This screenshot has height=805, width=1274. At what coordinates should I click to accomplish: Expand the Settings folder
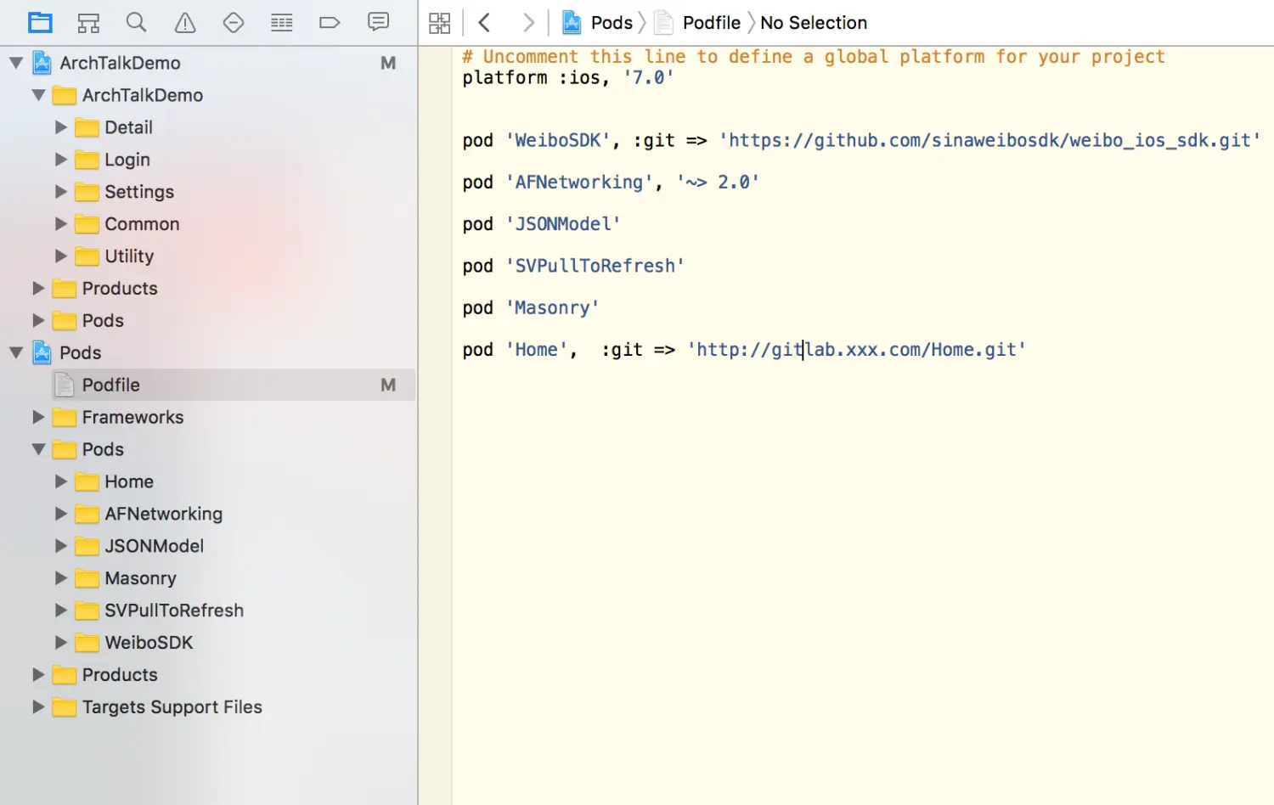pyautogui.click(x=61, y=192)
